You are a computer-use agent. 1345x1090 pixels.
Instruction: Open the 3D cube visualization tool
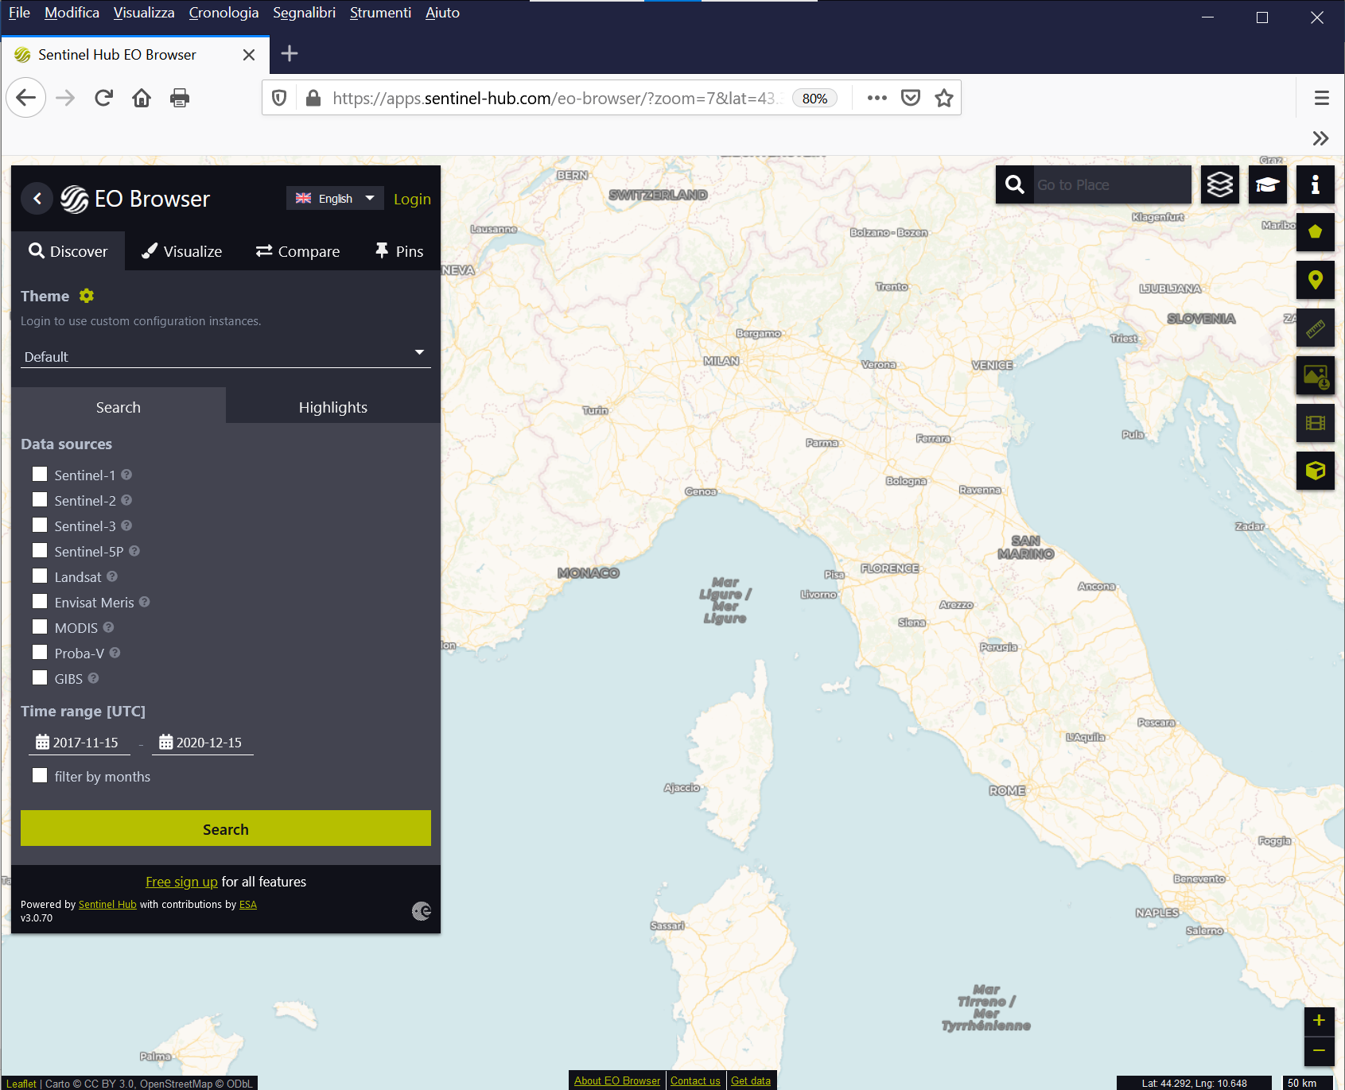click(x=1316, y=471)
